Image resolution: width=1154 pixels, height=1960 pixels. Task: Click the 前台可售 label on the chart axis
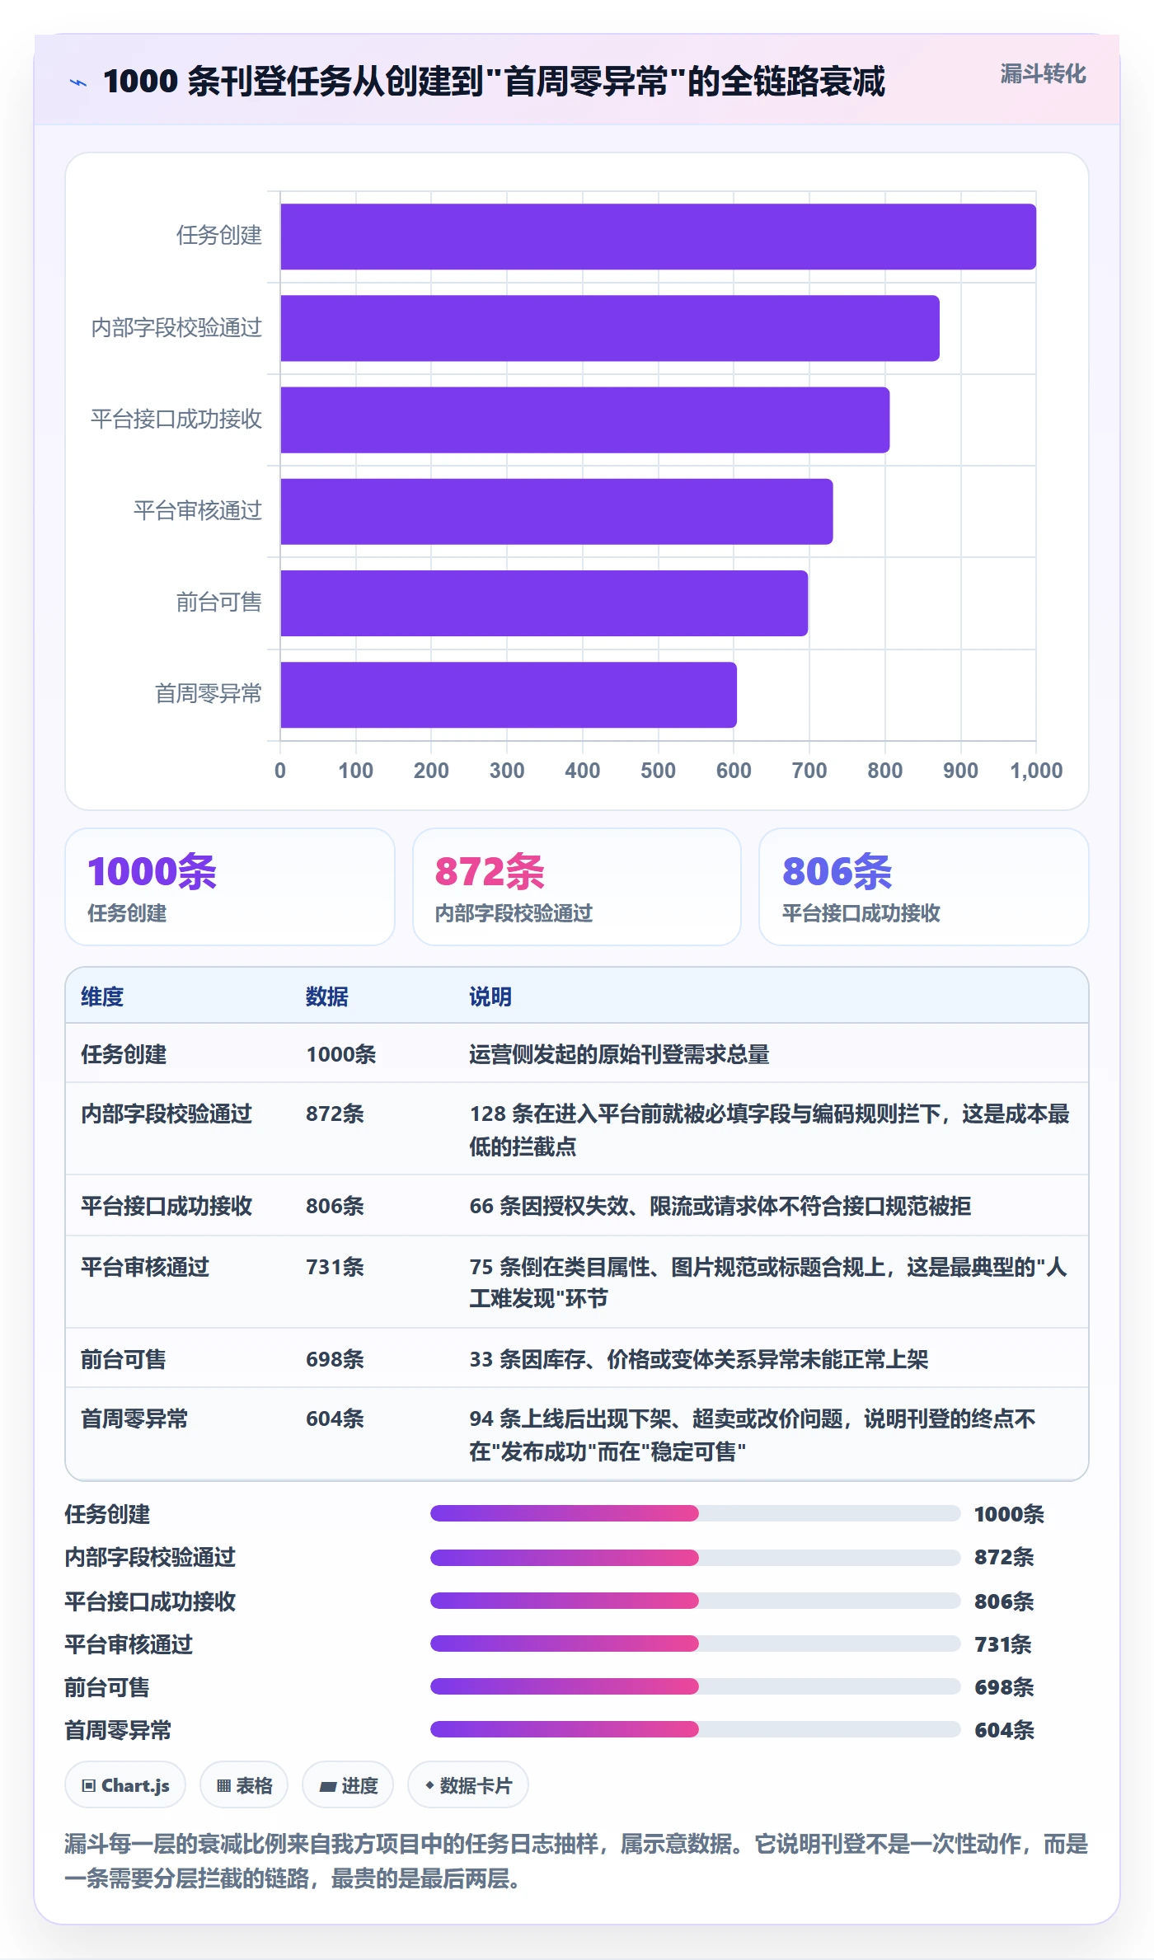click(219, 603)
